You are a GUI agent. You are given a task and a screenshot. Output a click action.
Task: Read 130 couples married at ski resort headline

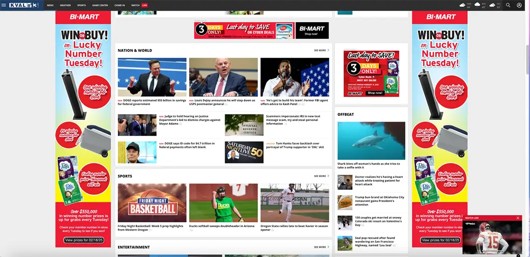[x=378, y=221]
